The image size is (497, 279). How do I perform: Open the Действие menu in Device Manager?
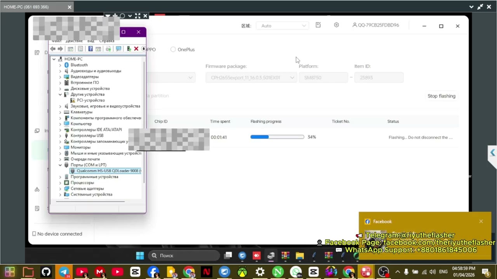(74, 41)
